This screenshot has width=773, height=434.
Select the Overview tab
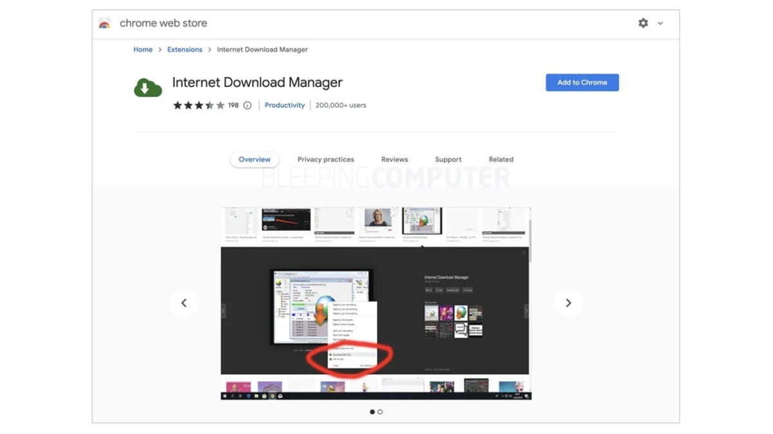click(x=254, y=159)
